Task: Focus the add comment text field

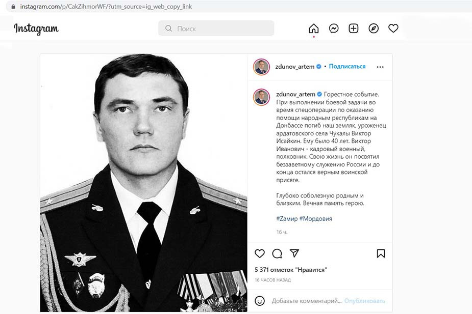Action: coord(306,301)
